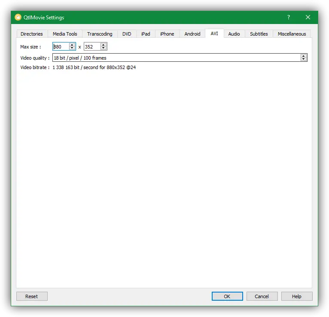Decrease the max width value with down arrow
The image size is (329, 317).
tap(72, 48)
